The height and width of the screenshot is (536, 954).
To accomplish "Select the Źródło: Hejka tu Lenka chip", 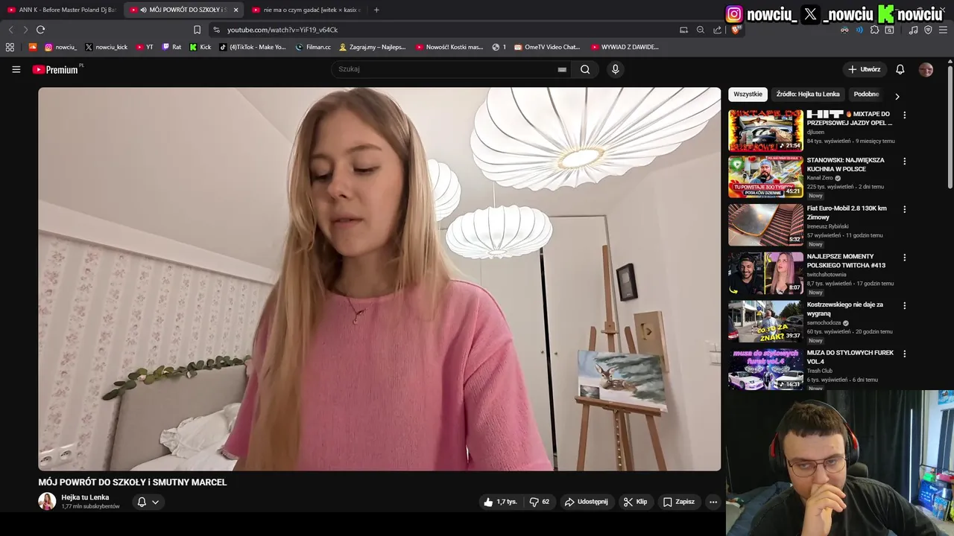I will 808,95.
